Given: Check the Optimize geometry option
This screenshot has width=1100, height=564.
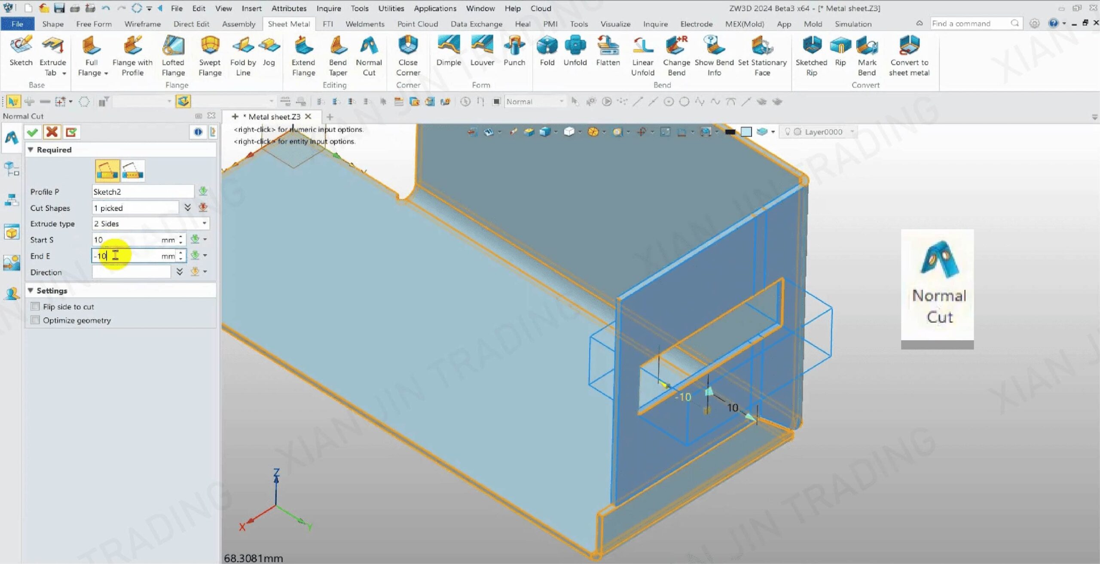Looking at the screenshot, I should coord(36,320).
